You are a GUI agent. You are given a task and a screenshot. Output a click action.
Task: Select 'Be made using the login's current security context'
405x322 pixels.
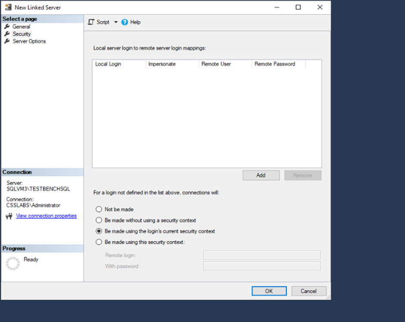click(99, 231)
